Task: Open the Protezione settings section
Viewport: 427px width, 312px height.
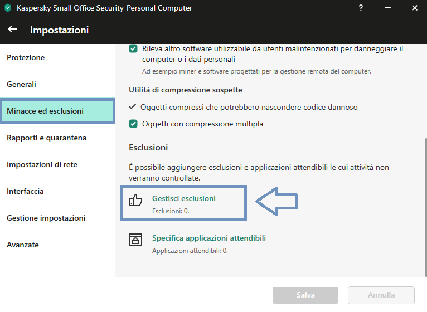Action: pos(26,58)
